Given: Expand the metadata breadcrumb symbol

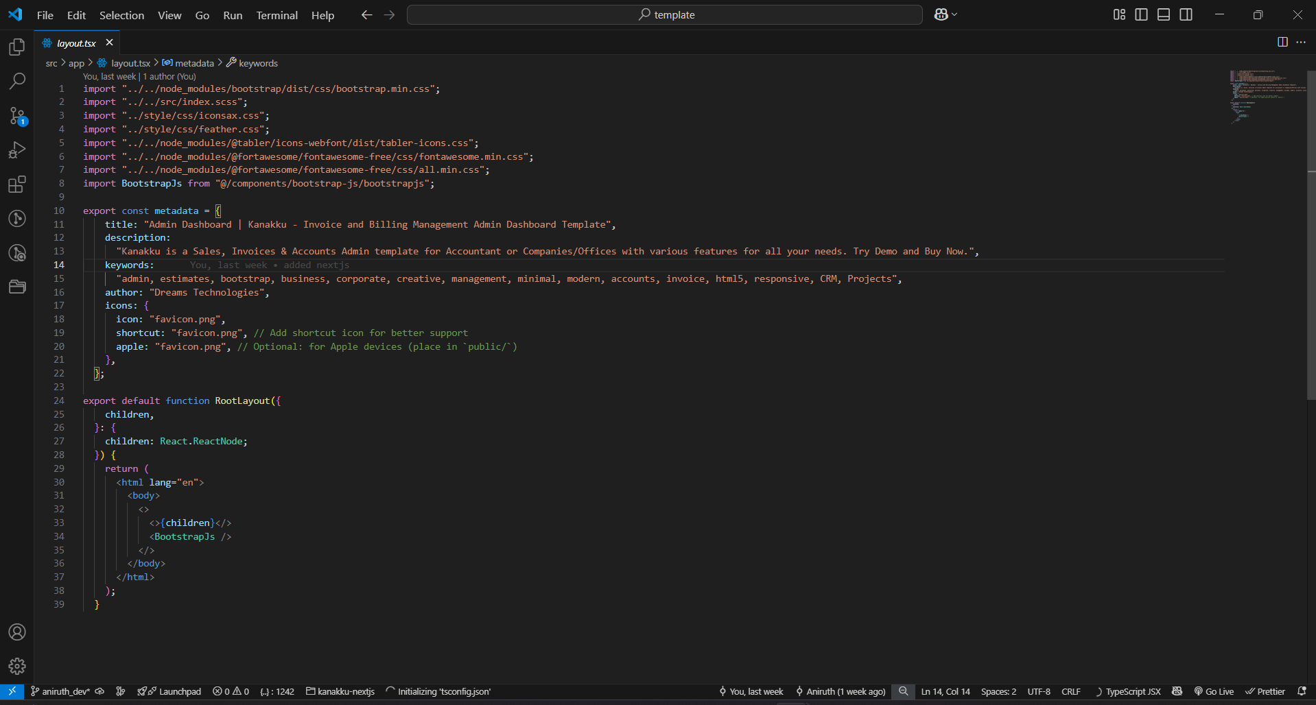Looking at the screenshot, I should (189, 63).
